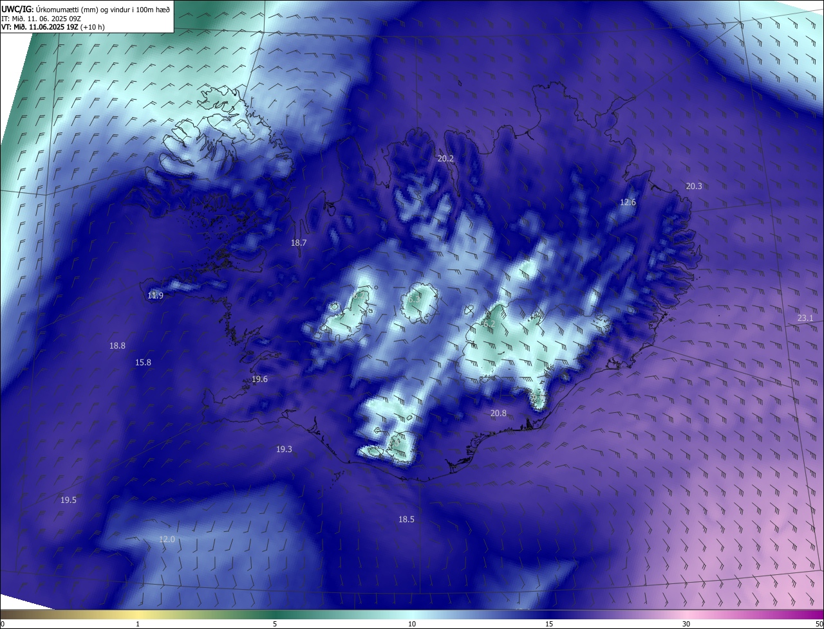Click the value label 18.5 on the map
This screenshot has width=824, height=629.
pyautogui.click(x=406, y=519)
